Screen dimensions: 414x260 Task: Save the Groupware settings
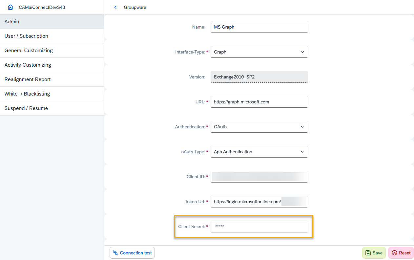(374, 253)
